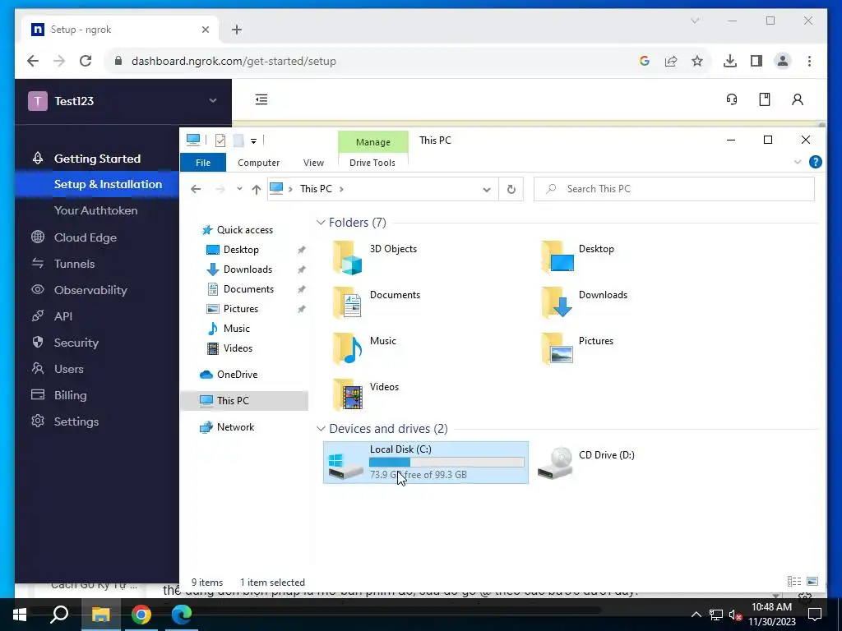The width and height of the screenshot is (842, 631).
Task: Switch to Details view in Explorer
Action: coord(793,582)
